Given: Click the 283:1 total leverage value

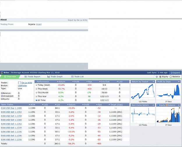Looking at the screenshot, I should click(x=57, y=144).
